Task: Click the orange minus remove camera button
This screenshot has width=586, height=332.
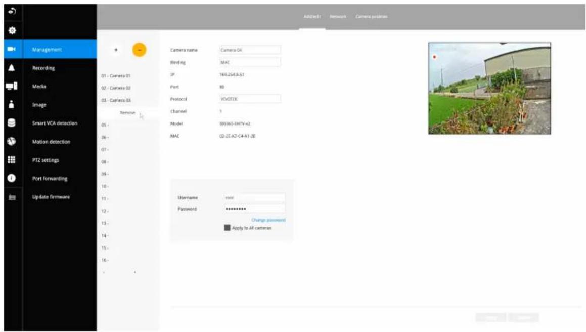Action: 139,50
